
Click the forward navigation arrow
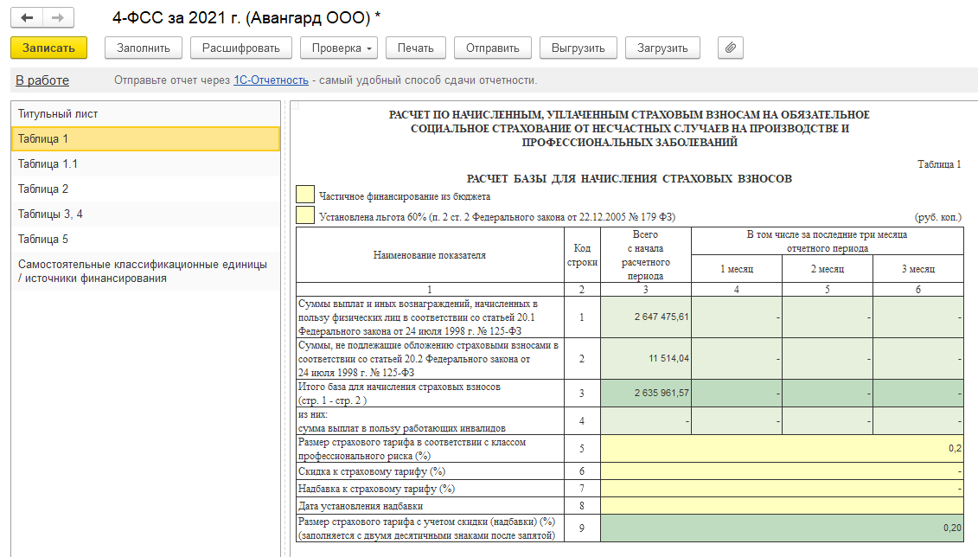57,17
